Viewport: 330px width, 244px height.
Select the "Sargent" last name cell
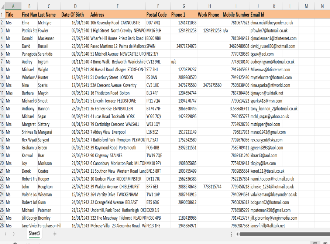pyautogui.click(x=49, y=140)
